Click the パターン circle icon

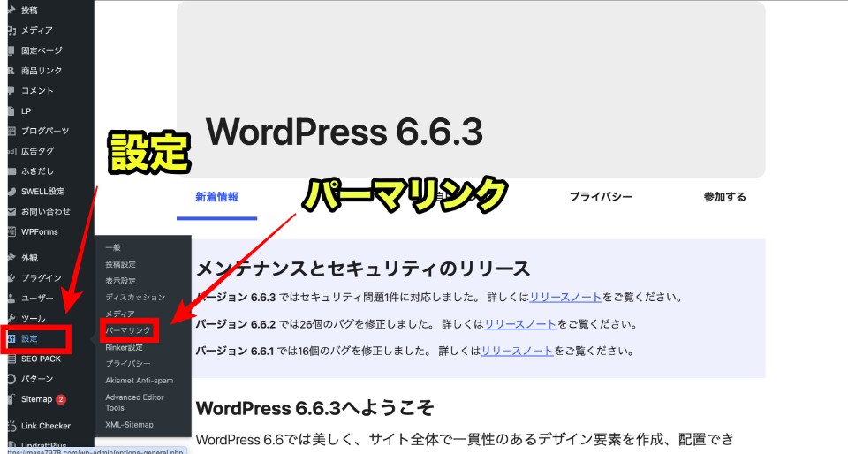pyautogui.click(x=11, y=379)
